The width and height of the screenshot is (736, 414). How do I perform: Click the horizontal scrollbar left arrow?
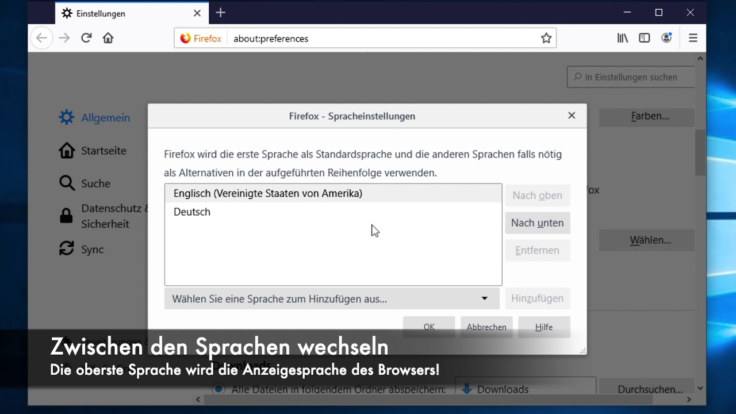coord(198,399)
